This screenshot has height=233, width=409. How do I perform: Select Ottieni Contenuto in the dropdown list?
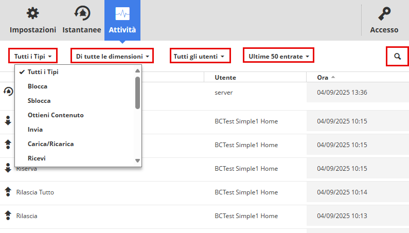56,115
